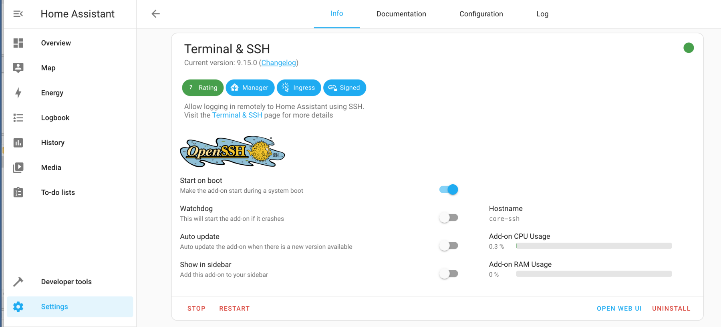The height and width of the screenshot is (327, 721).
Task: Enable the Watchdog toggle
Action: 449,217
